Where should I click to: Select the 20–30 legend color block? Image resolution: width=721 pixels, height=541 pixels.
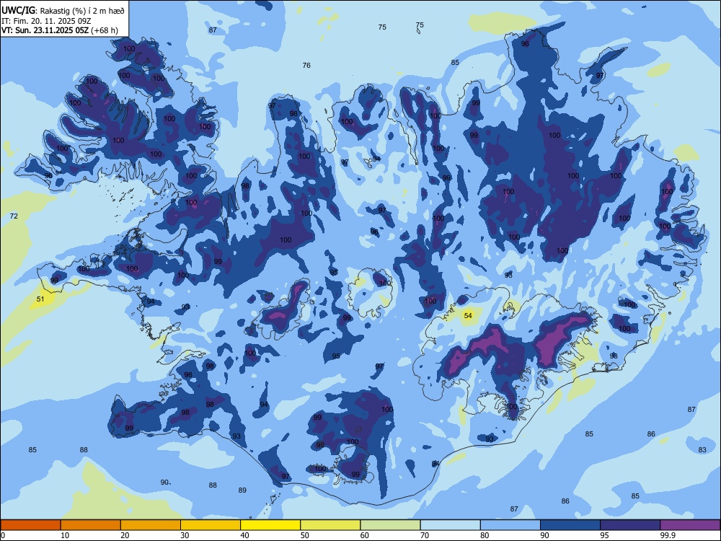point(151,525)
